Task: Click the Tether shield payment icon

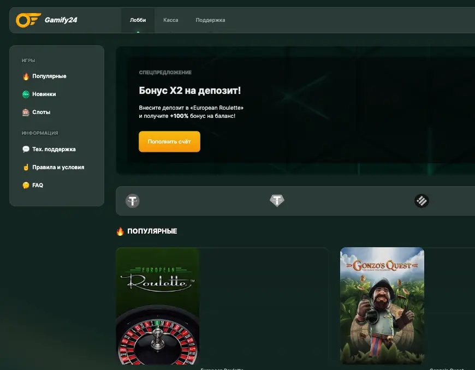Action: point(276,201)
